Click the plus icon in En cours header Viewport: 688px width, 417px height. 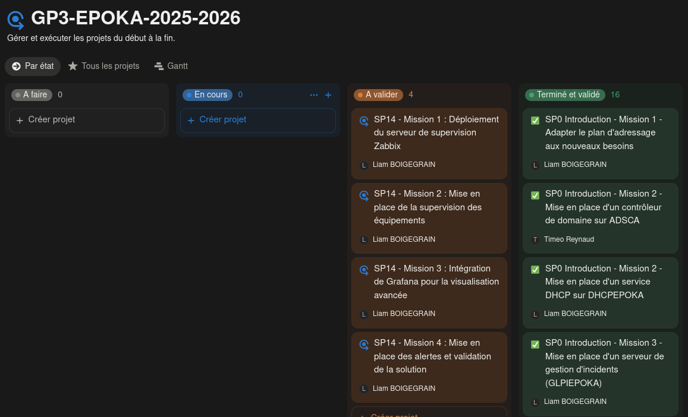[x=328, y=95]
